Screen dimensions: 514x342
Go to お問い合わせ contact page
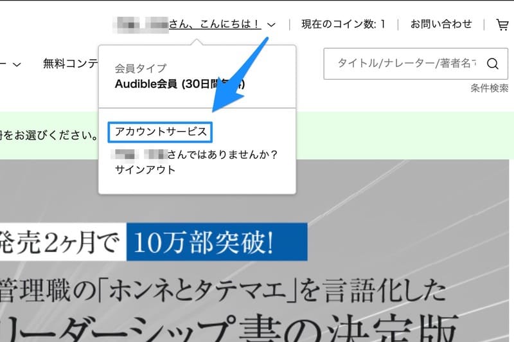pyautogui.click(x=441, y=24)
